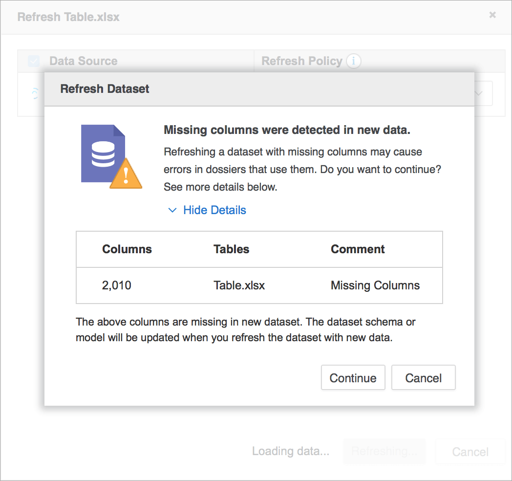Click the Data Source column header

[83, 61]
